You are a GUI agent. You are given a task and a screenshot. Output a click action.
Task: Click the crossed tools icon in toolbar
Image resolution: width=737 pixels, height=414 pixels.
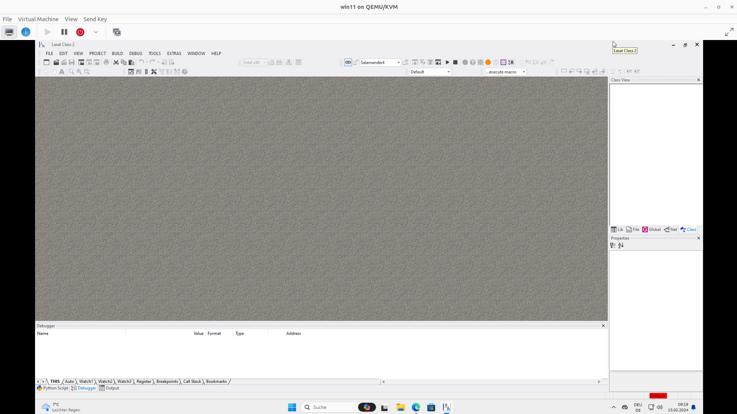click(x=154, y=72)
